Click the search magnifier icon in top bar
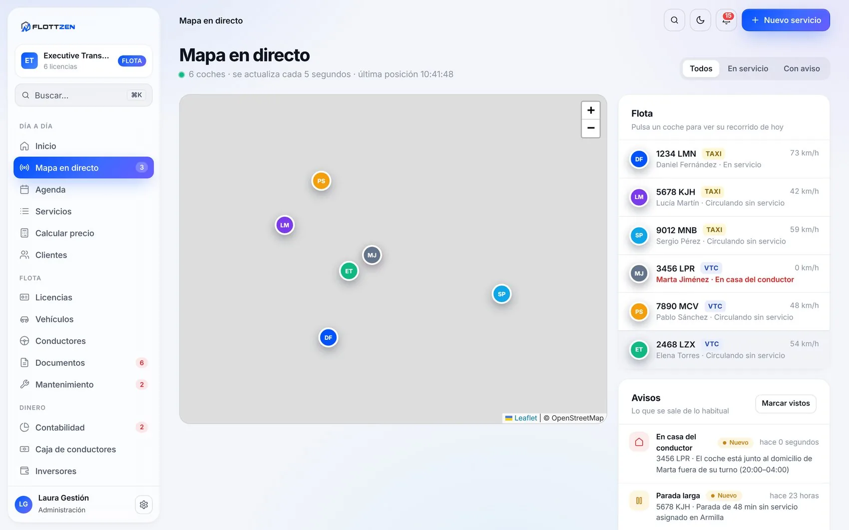This screenshot has height=530, width=849. (x=674, y=20)
